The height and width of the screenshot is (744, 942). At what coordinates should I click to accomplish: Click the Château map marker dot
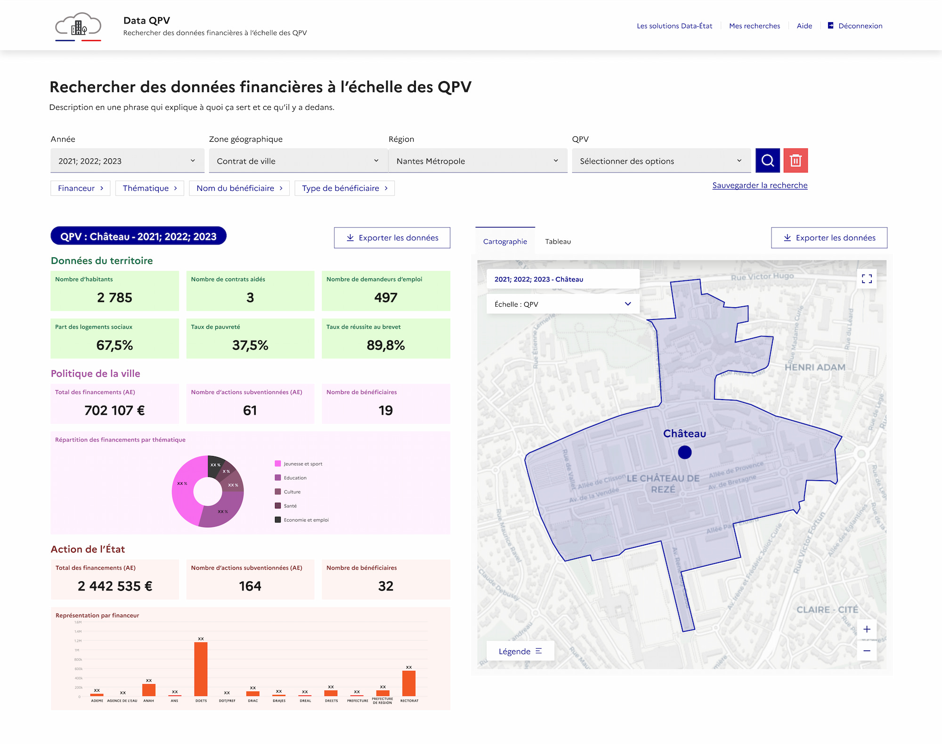684,452
